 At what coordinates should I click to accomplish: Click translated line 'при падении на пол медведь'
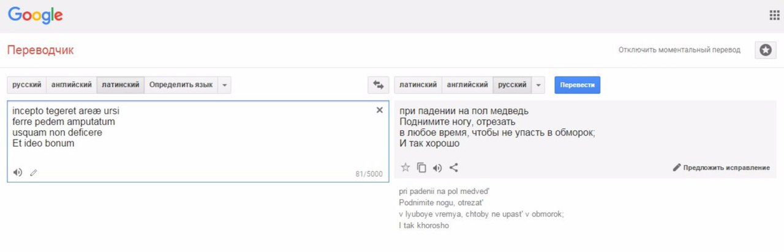pyautogui.click(x=464, y=111)
